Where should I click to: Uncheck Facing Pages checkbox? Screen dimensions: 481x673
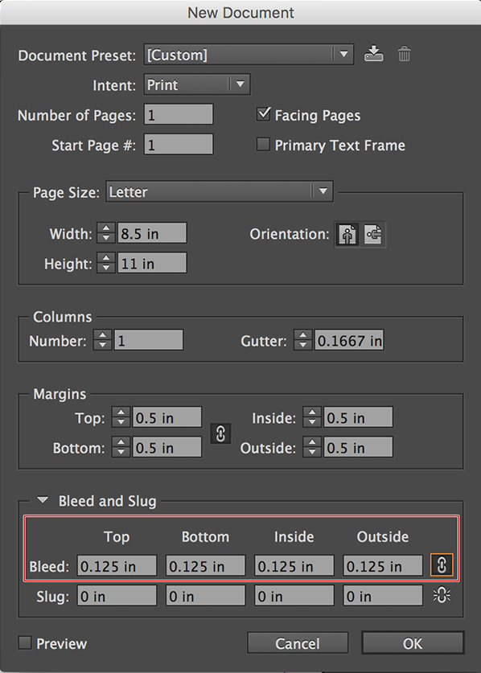[x=263, y=114]
